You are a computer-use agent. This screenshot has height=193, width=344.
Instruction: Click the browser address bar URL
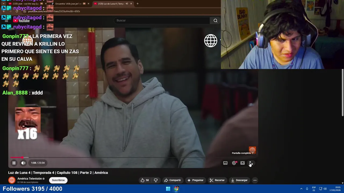(x=54, y=11)
